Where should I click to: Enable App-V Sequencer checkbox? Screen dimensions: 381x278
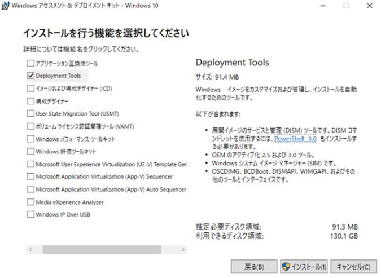click(30, 176)
